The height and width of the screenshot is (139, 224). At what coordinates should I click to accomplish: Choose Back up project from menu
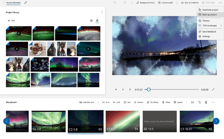pos(210,15)
